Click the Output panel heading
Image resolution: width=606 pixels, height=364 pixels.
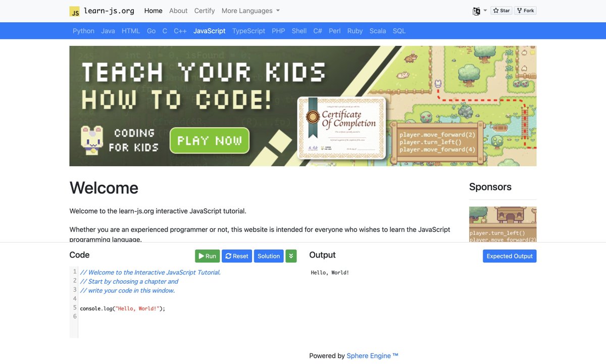pyautogui.click(x=322, y=255)
